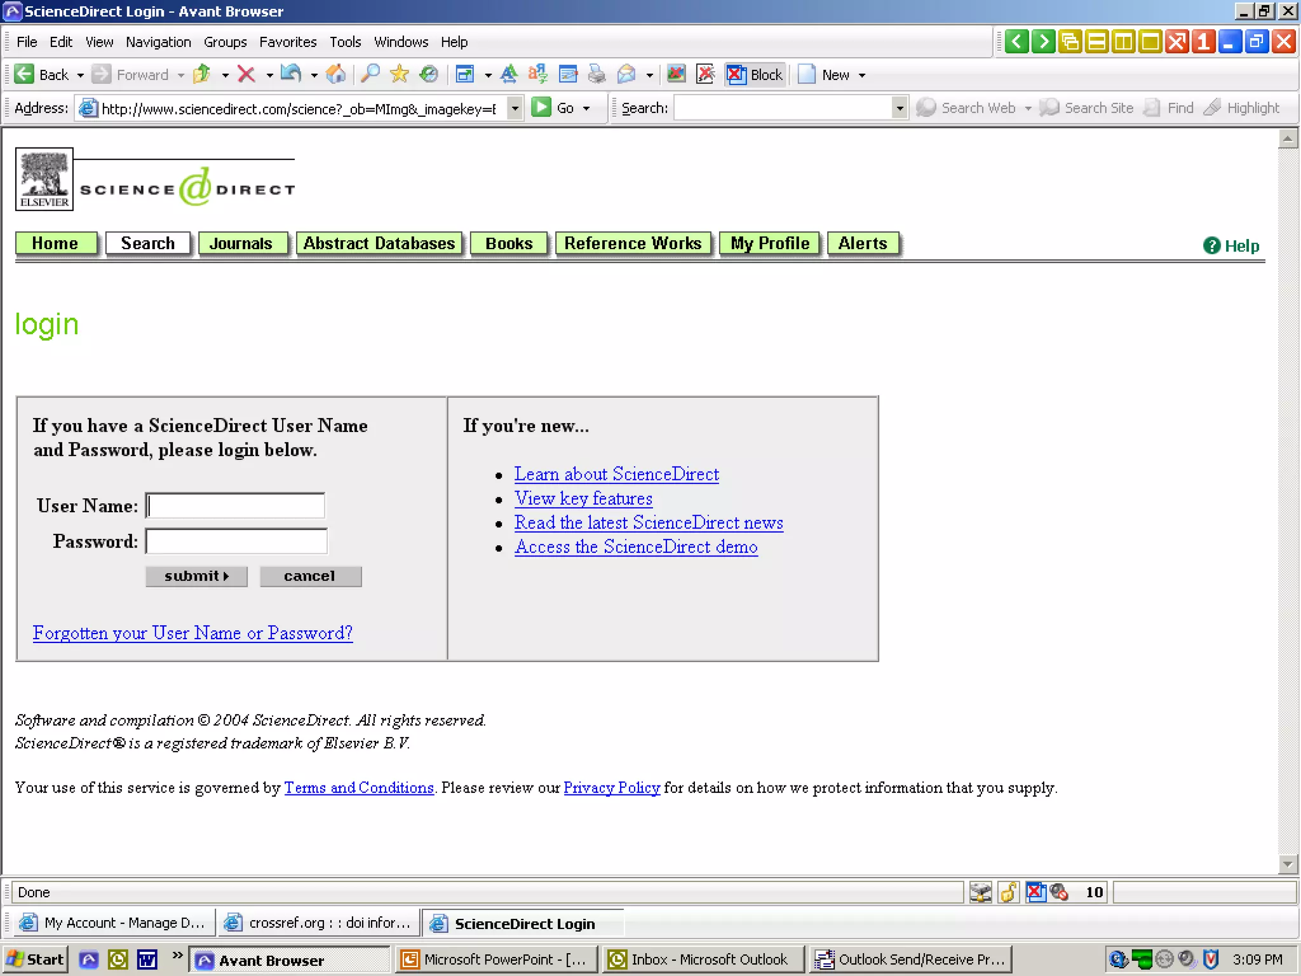Click the Favorites star icon
Image resolution: width=1301 pixels, height=976 pixels.
399,75
